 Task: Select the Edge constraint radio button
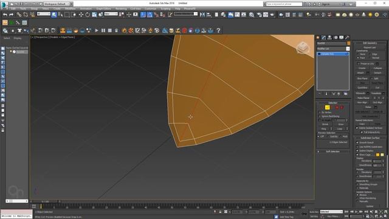click(x=370, y=54)
